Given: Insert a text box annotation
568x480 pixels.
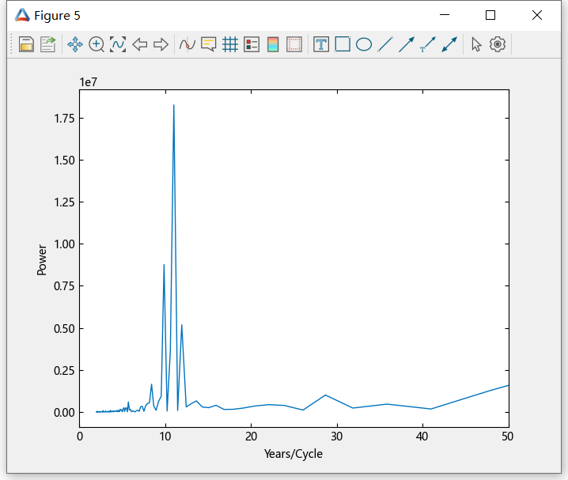Looking at the screenshot, I should (x=321, y=44).
